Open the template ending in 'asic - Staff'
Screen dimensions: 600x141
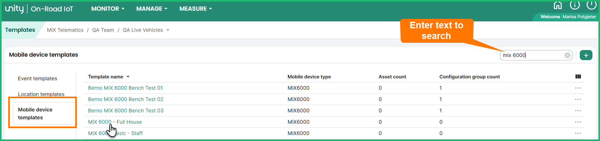coord(115,133)
